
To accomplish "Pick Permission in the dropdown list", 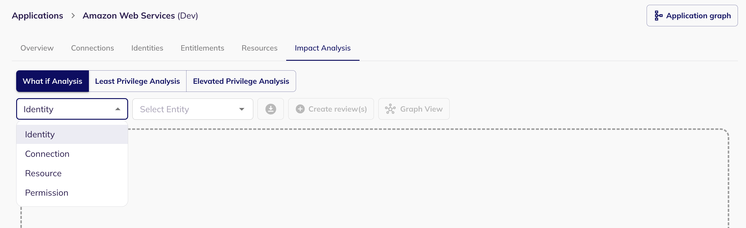I will pyautogui.click(x=47, y=193).
